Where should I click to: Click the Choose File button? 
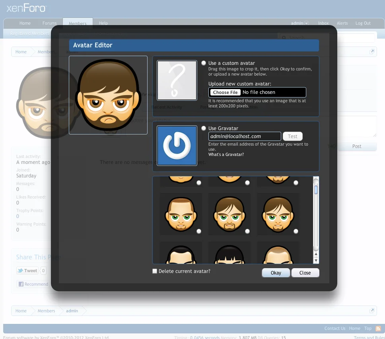tap(225, 92)
